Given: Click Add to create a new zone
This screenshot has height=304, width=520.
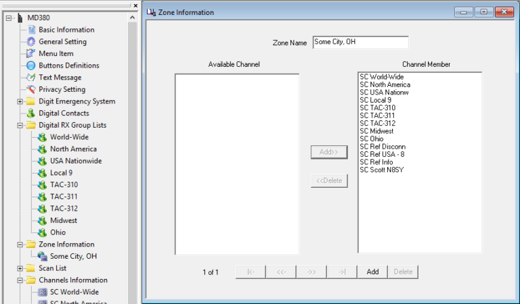Looking at the screenshot, I should [372, 272].
